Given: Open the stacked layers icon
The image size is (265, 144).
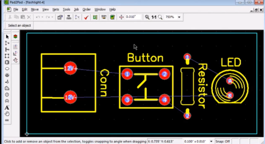Looking at the screenshot, I should pos(15,36).
